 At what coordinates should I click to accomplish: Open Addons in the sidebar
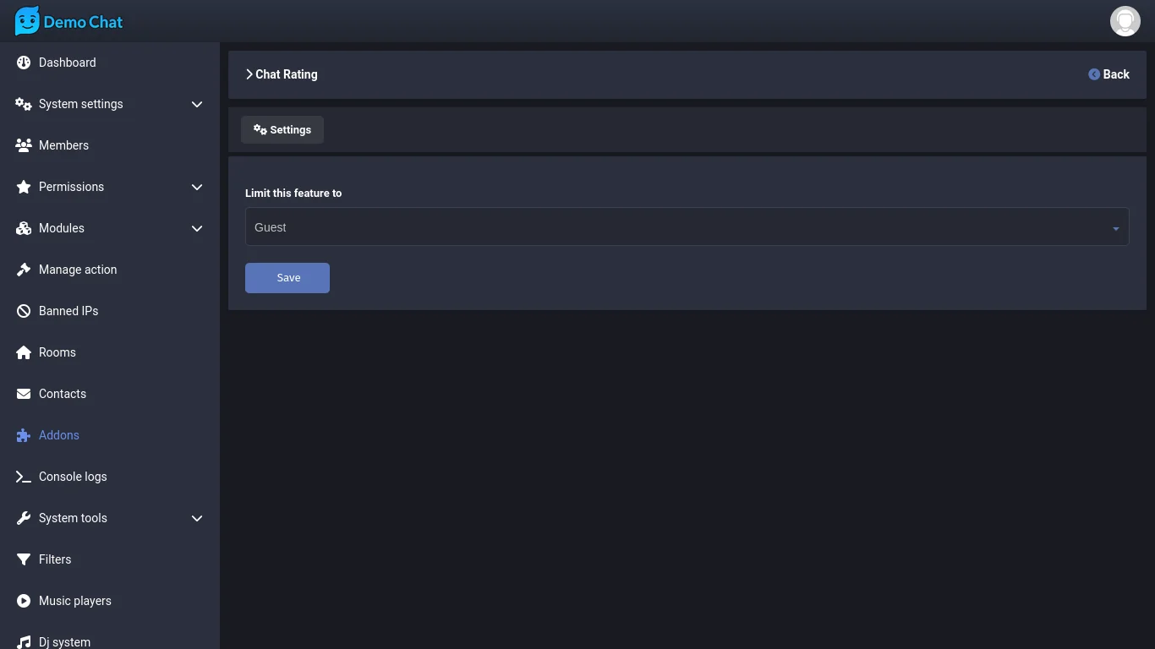point(58,435)
